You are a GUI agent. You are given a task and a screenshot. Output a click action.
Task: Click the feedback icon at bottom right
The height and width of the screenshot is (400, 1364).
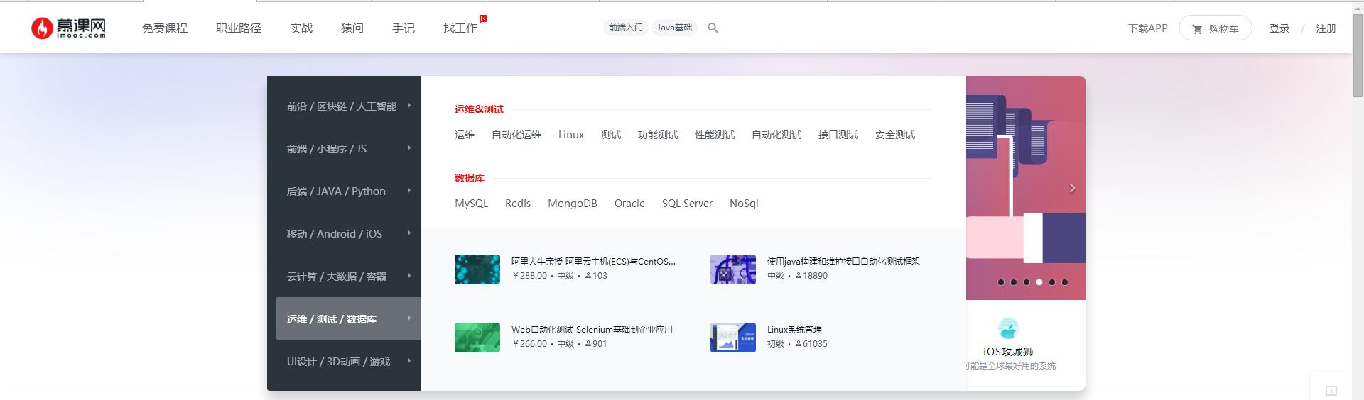point(1331,391)
